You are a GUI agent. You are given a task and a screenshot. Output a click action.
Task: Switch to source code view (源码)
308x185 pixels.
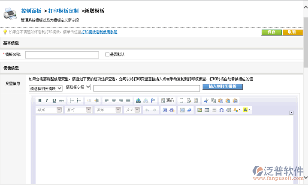coord(167,101)
